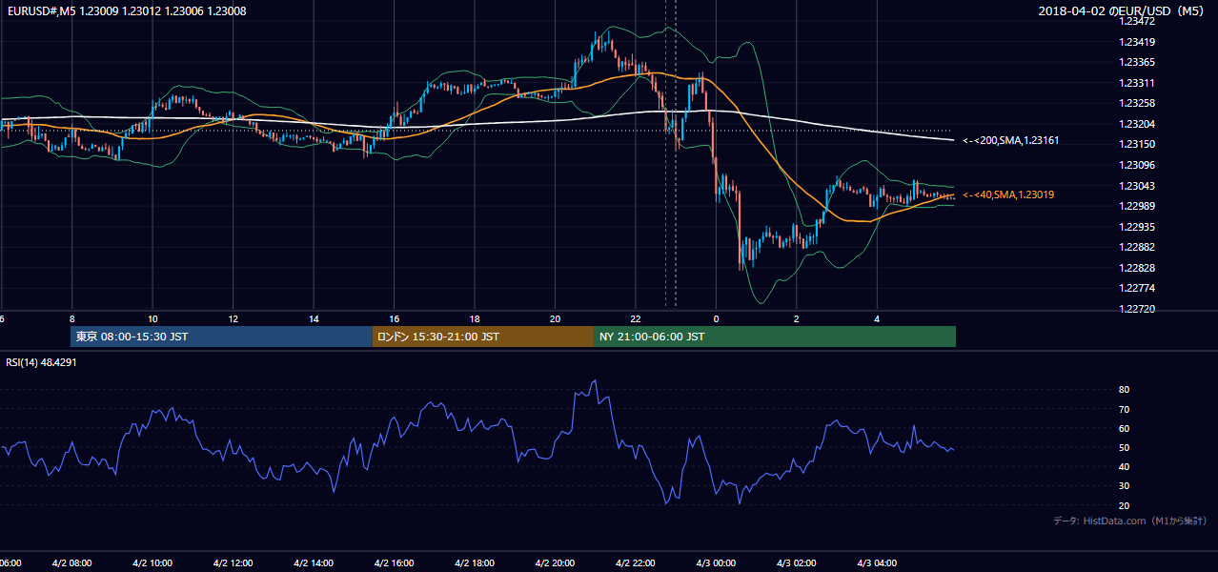Click price axis value 1.23258

click(x=1136, y=103)
